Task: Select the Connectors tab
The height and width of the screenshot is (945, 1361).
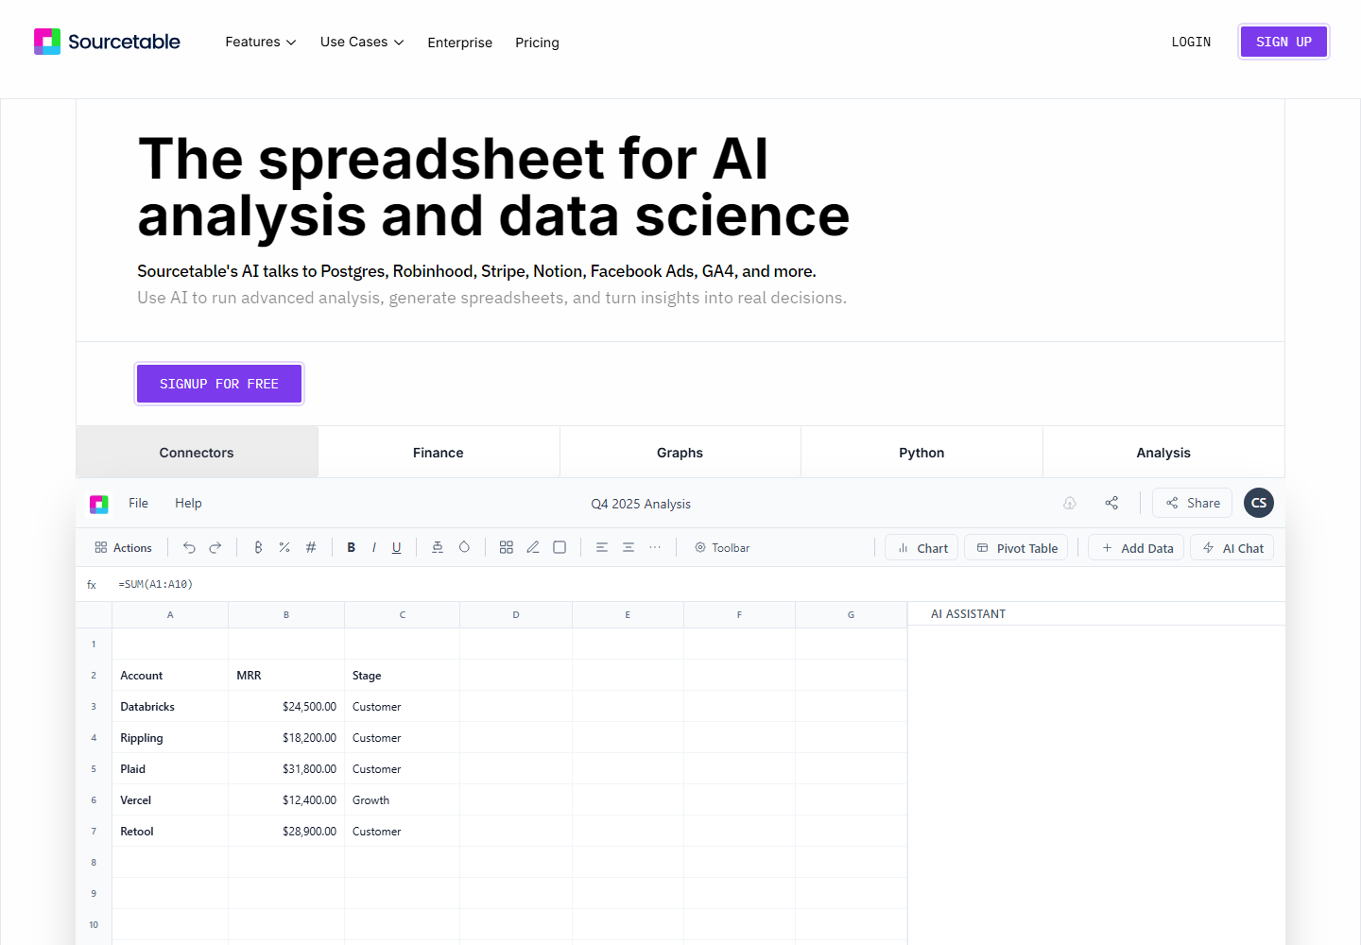Action: pos(197,453)
